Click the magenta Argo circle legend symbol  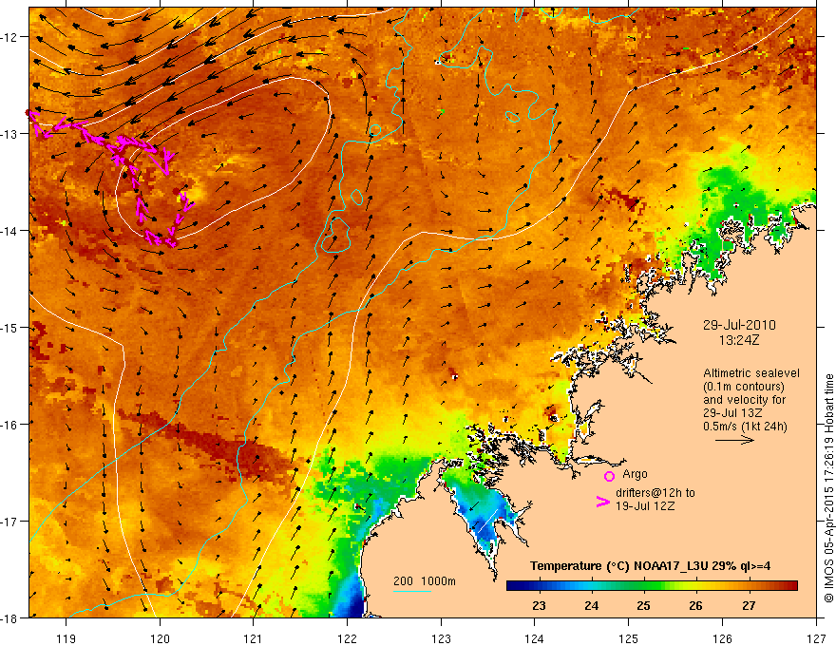tap(609, 476)
